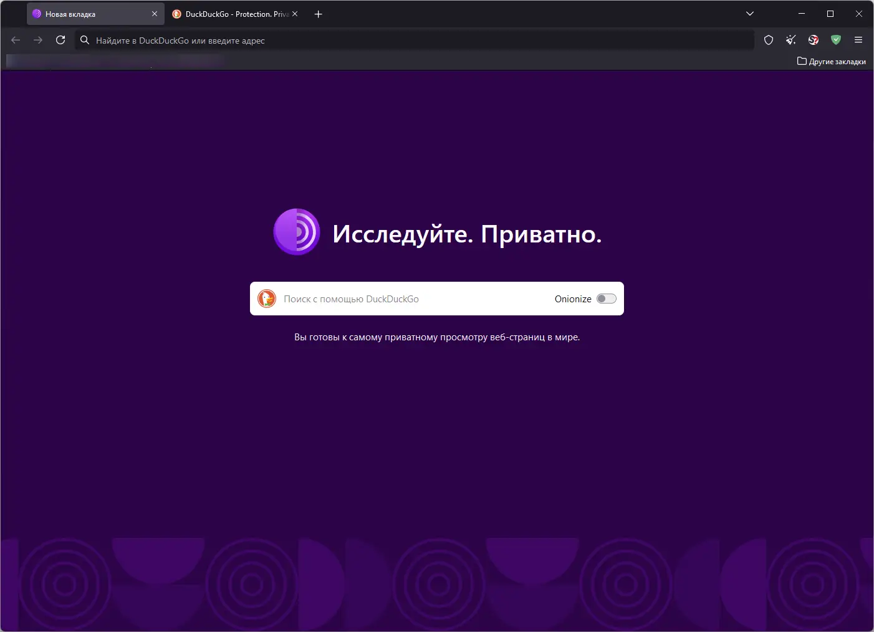Open a new tab with the plus button
874x632 pixels.
[318, 14]
